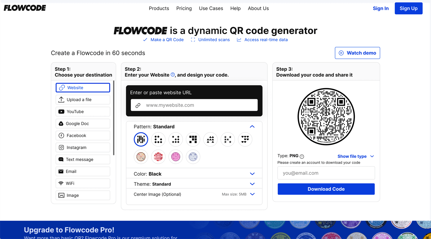The image size is (431, 239).
Task: Click the Email envelope icon
Action: coord(61,171)
